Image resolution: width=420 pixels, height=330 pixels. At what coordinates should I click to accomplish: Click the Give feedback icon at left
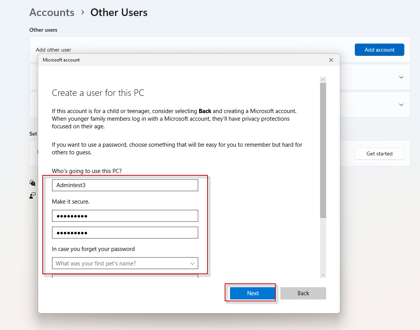(x=32, y=195)
